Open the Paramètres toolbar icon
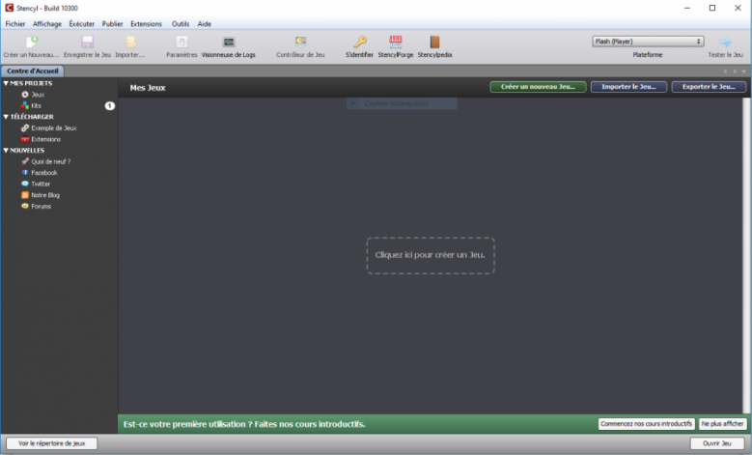The image size is (752, 455). tap(181, 43)
